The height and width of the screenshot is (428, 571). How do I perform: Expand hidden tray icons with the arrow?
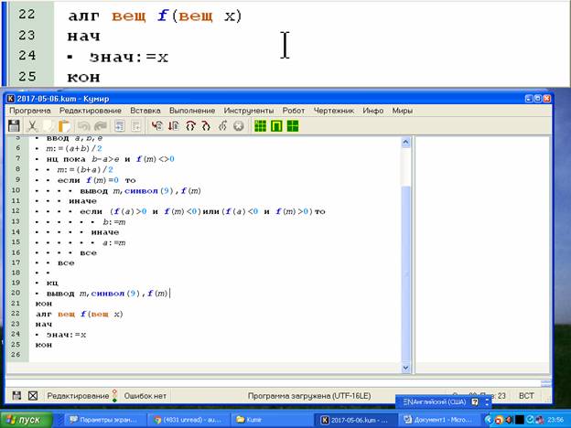tap(487, 420)
